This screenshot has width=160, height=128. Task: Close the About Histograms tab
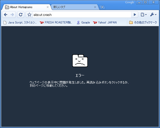[48, 7]
